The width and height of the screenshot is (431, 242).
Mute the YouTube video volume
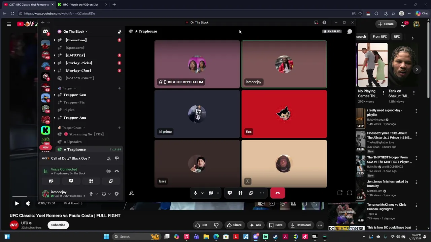point(28,203)
